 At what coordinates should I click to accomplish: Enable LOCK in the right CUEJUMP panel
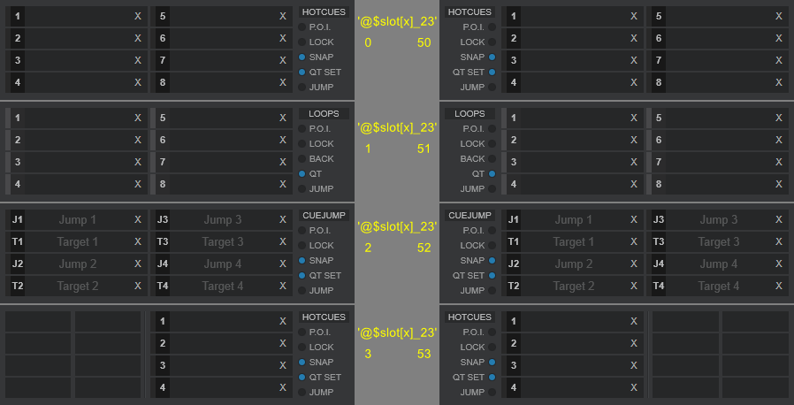tap(492, 245)
